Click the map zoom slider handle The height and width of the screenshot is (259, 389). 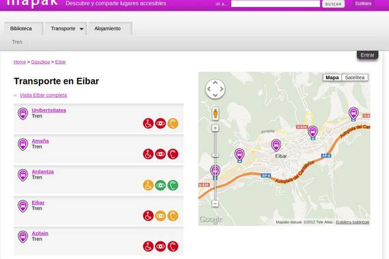(x=215, y=155)
